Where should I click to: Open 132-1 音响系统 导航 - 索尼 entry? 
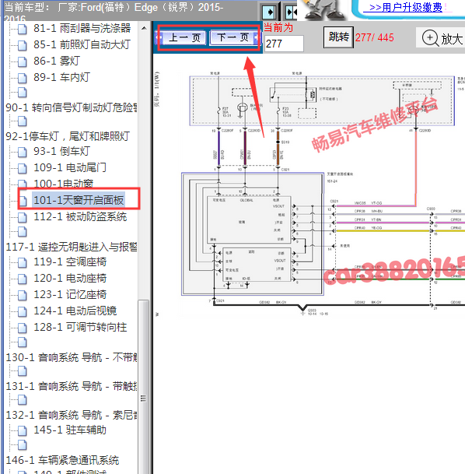pos(72,415)
